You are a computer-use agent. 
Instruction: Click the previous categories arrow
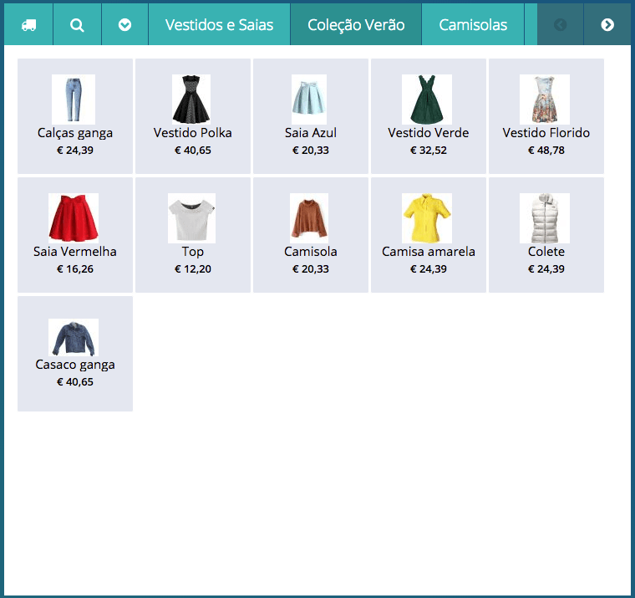[x=560, y=25]
